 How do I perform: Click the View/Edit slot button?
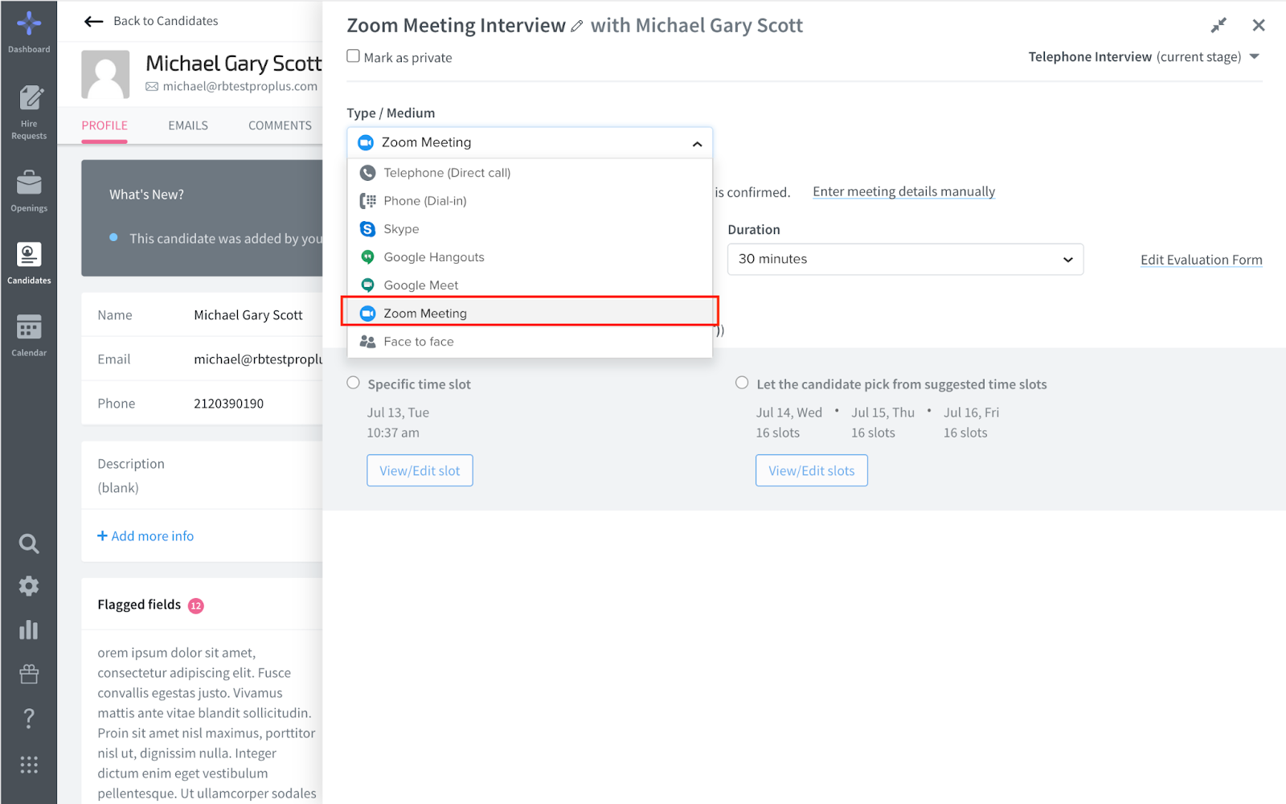pyautogui.click(x=420, y=470)
